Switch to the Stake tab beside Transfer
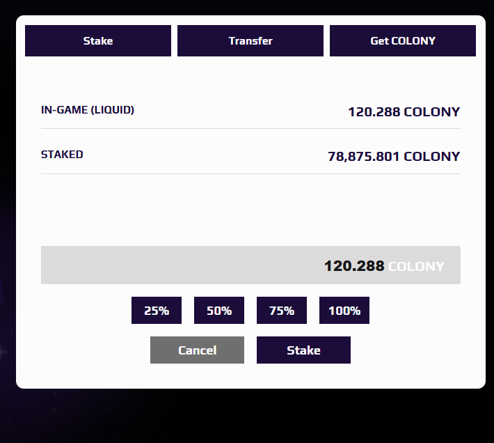Screen dimensions: 494x443 pos(98,40)
